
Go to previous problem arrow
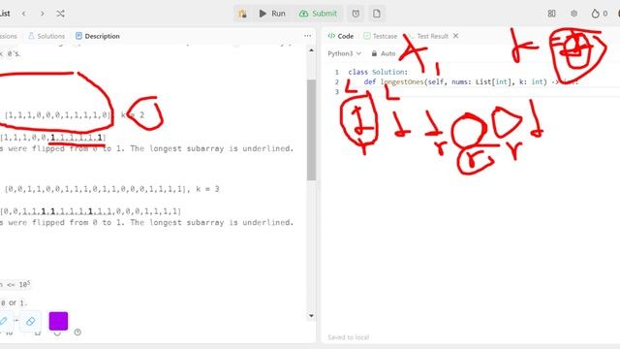click(x=23, y=14)
